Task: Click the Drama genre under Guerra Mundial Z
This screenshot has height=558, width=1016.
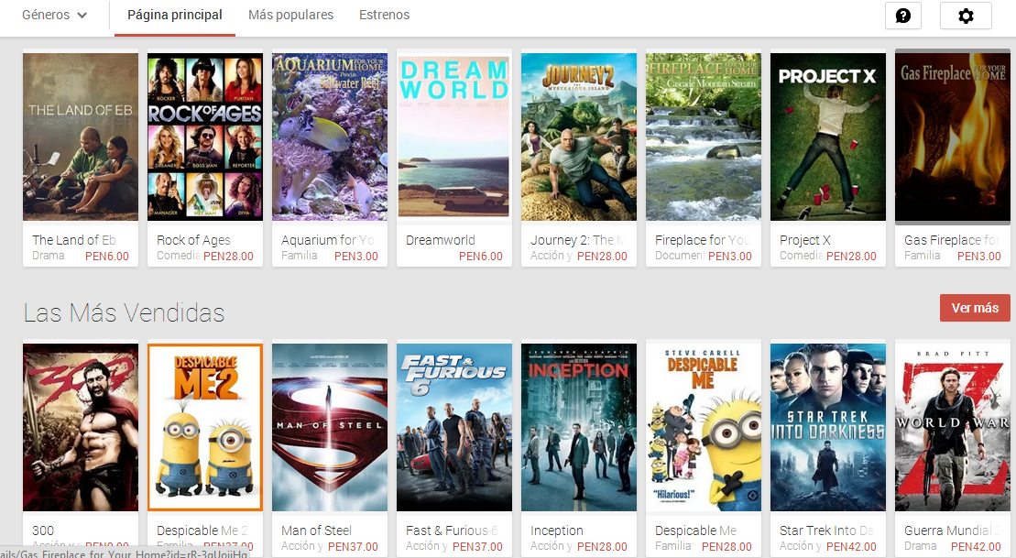Action: [920, 546]
